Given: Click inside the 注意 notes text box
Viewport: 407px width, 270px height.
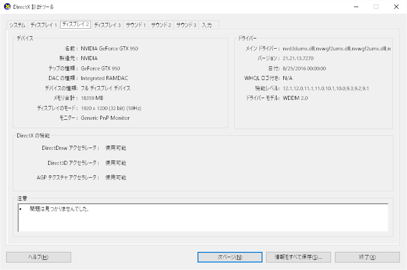Looking at the screenshot, I should coord(203,217).
